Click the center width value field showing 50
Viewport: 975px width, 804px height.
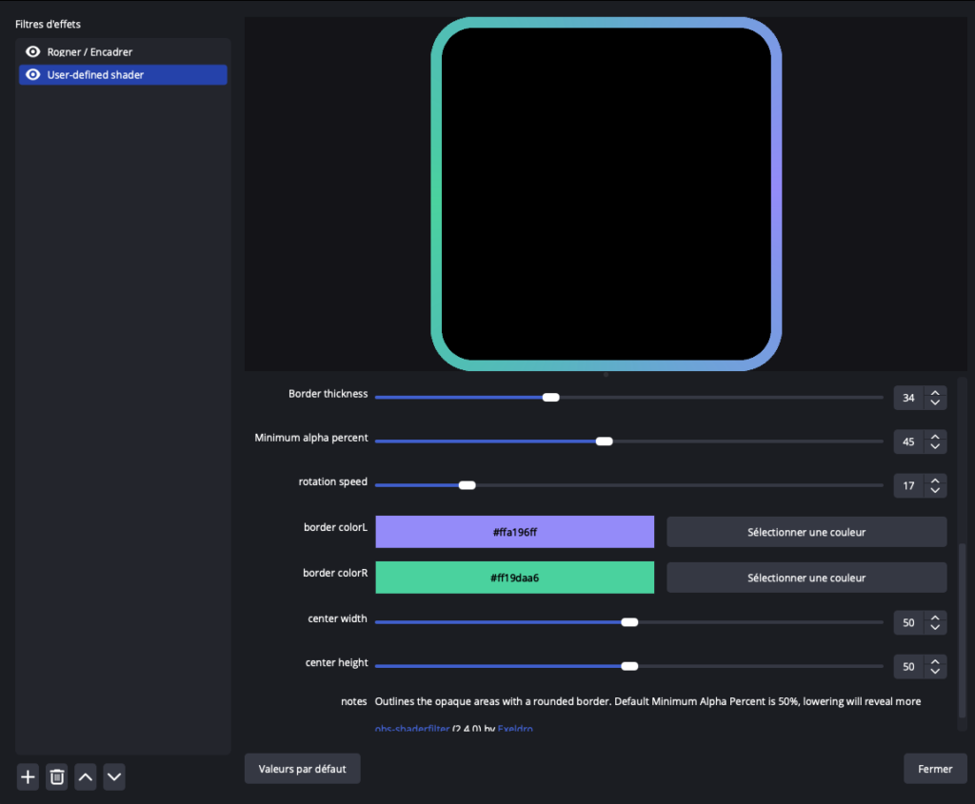click(x=909, y=622)
